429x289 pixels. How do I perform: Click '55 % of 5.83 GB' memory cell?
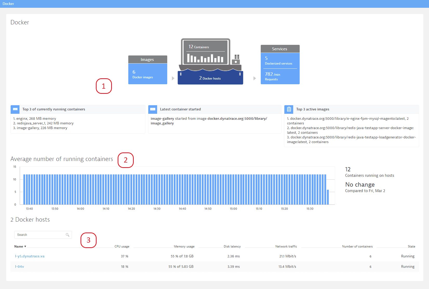(181, 266)
